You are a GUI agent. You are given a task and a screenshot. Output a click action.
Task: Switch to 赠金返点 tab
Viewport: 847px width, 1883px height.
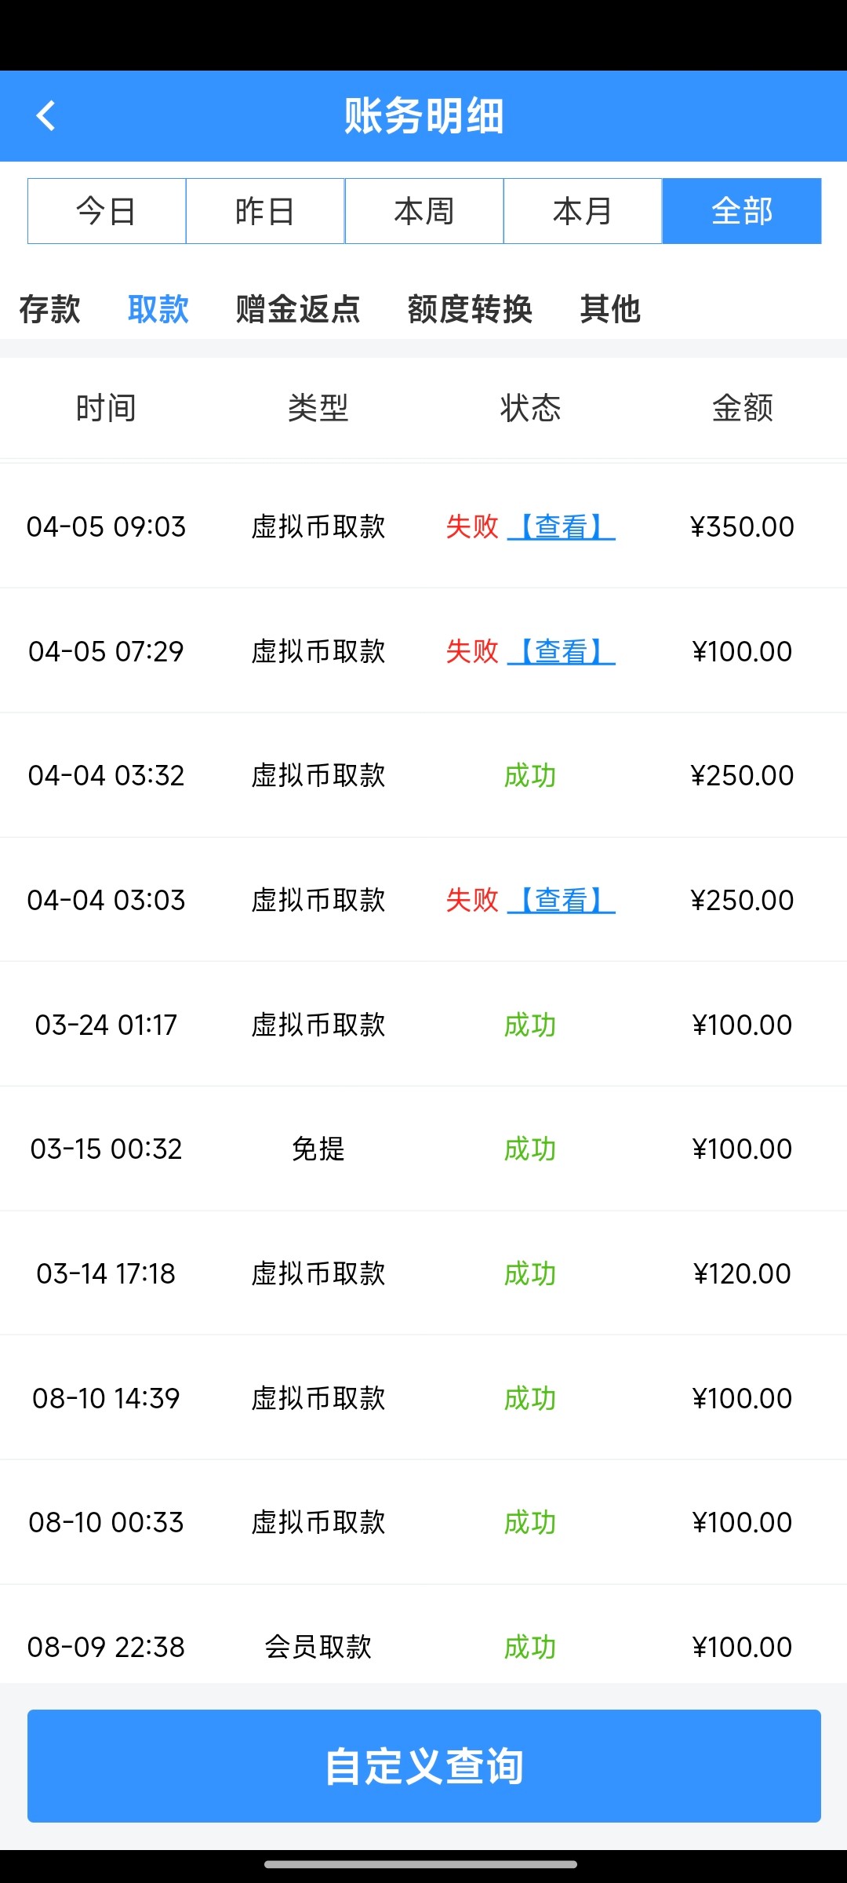(x=298, y=309)
